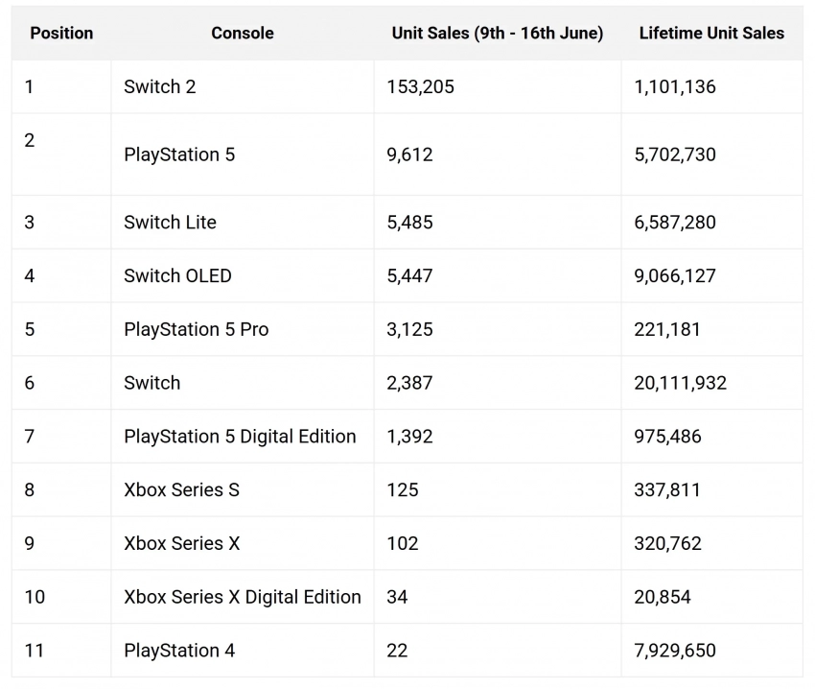Select the Switch 2 console cell
Screen dimensions: 815x689
(x=160, y=87)
